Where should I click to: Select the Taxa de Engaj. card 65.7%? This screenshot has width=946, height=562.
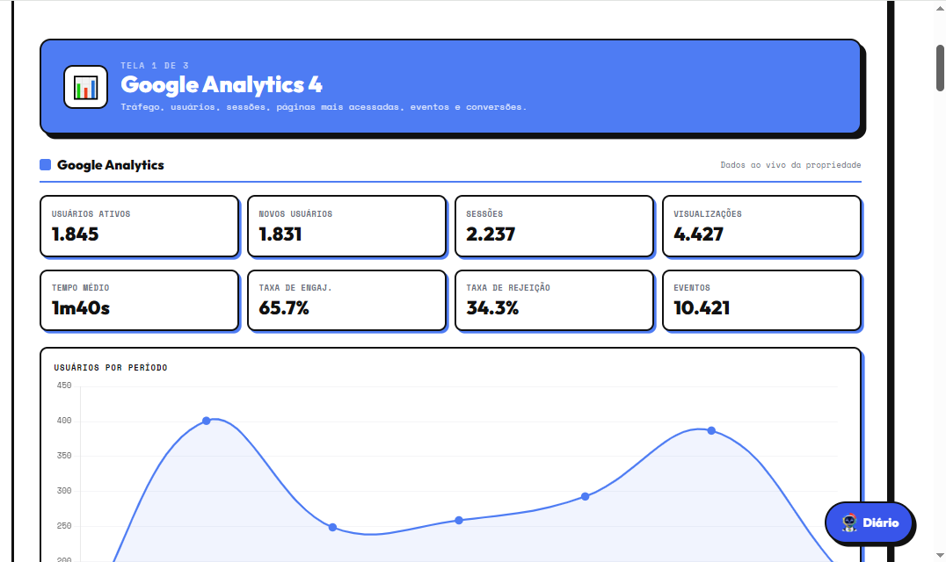(347, 300)
